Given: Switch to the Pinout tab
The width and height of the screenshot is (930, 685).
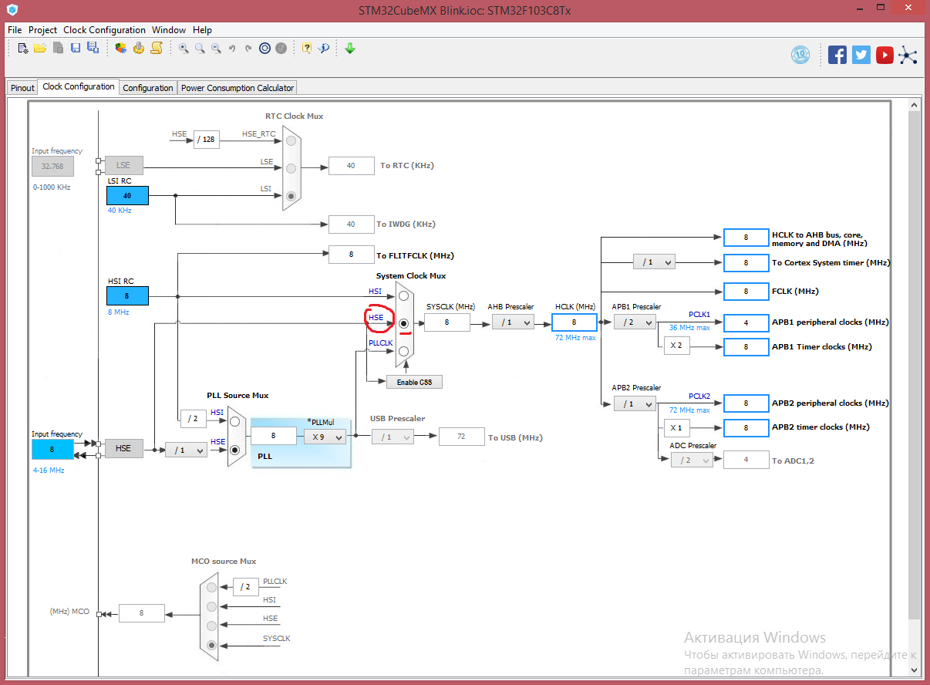Looking at the screenshot, I should tap(22, 88).
